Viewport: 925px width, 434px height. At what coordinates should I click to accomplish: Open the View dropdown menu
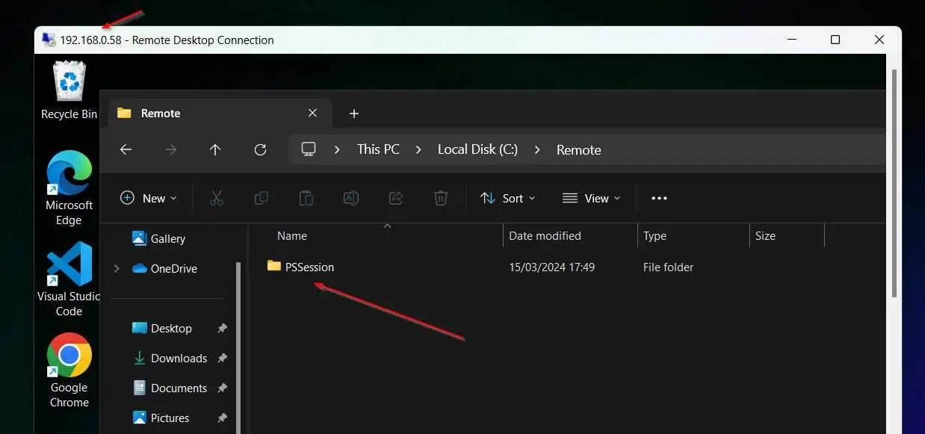(x=591, y=198)
